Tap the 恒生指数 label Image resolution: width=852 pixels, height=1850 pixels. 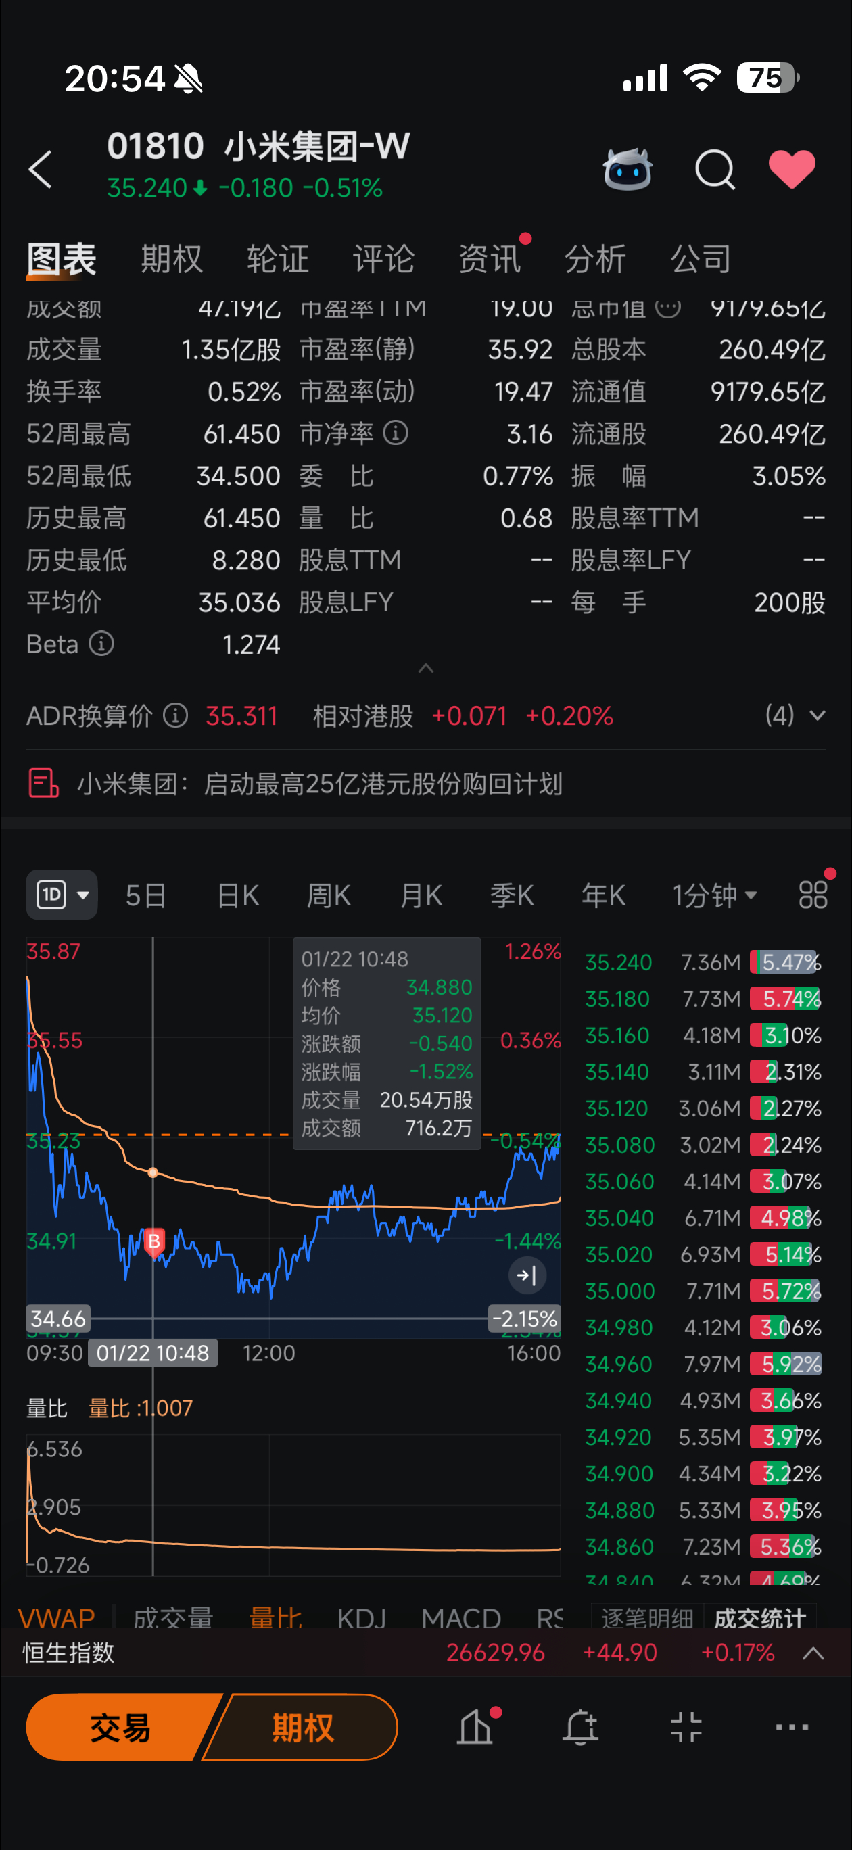pyautogui.click(x=68, y=1653)
